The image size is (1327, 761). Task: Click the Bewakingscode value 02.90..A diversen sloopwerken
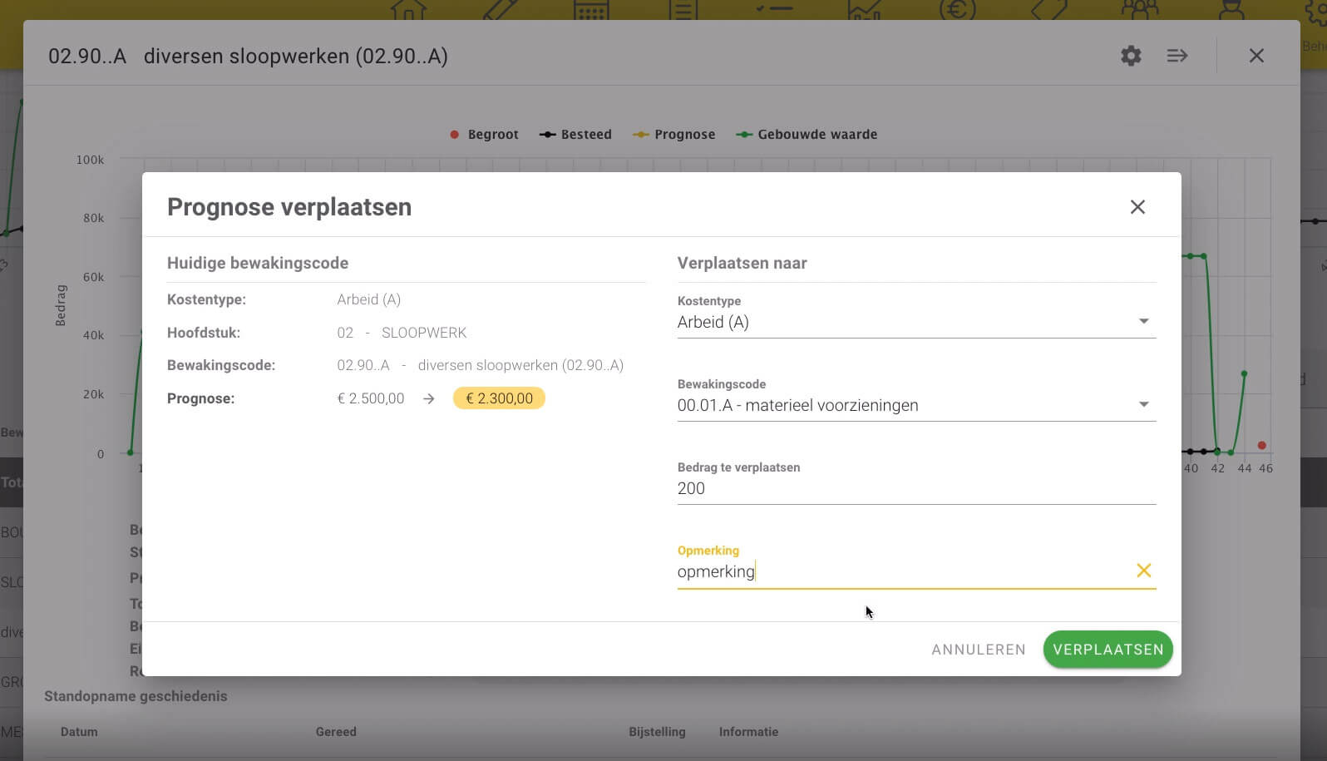point(480,365)
